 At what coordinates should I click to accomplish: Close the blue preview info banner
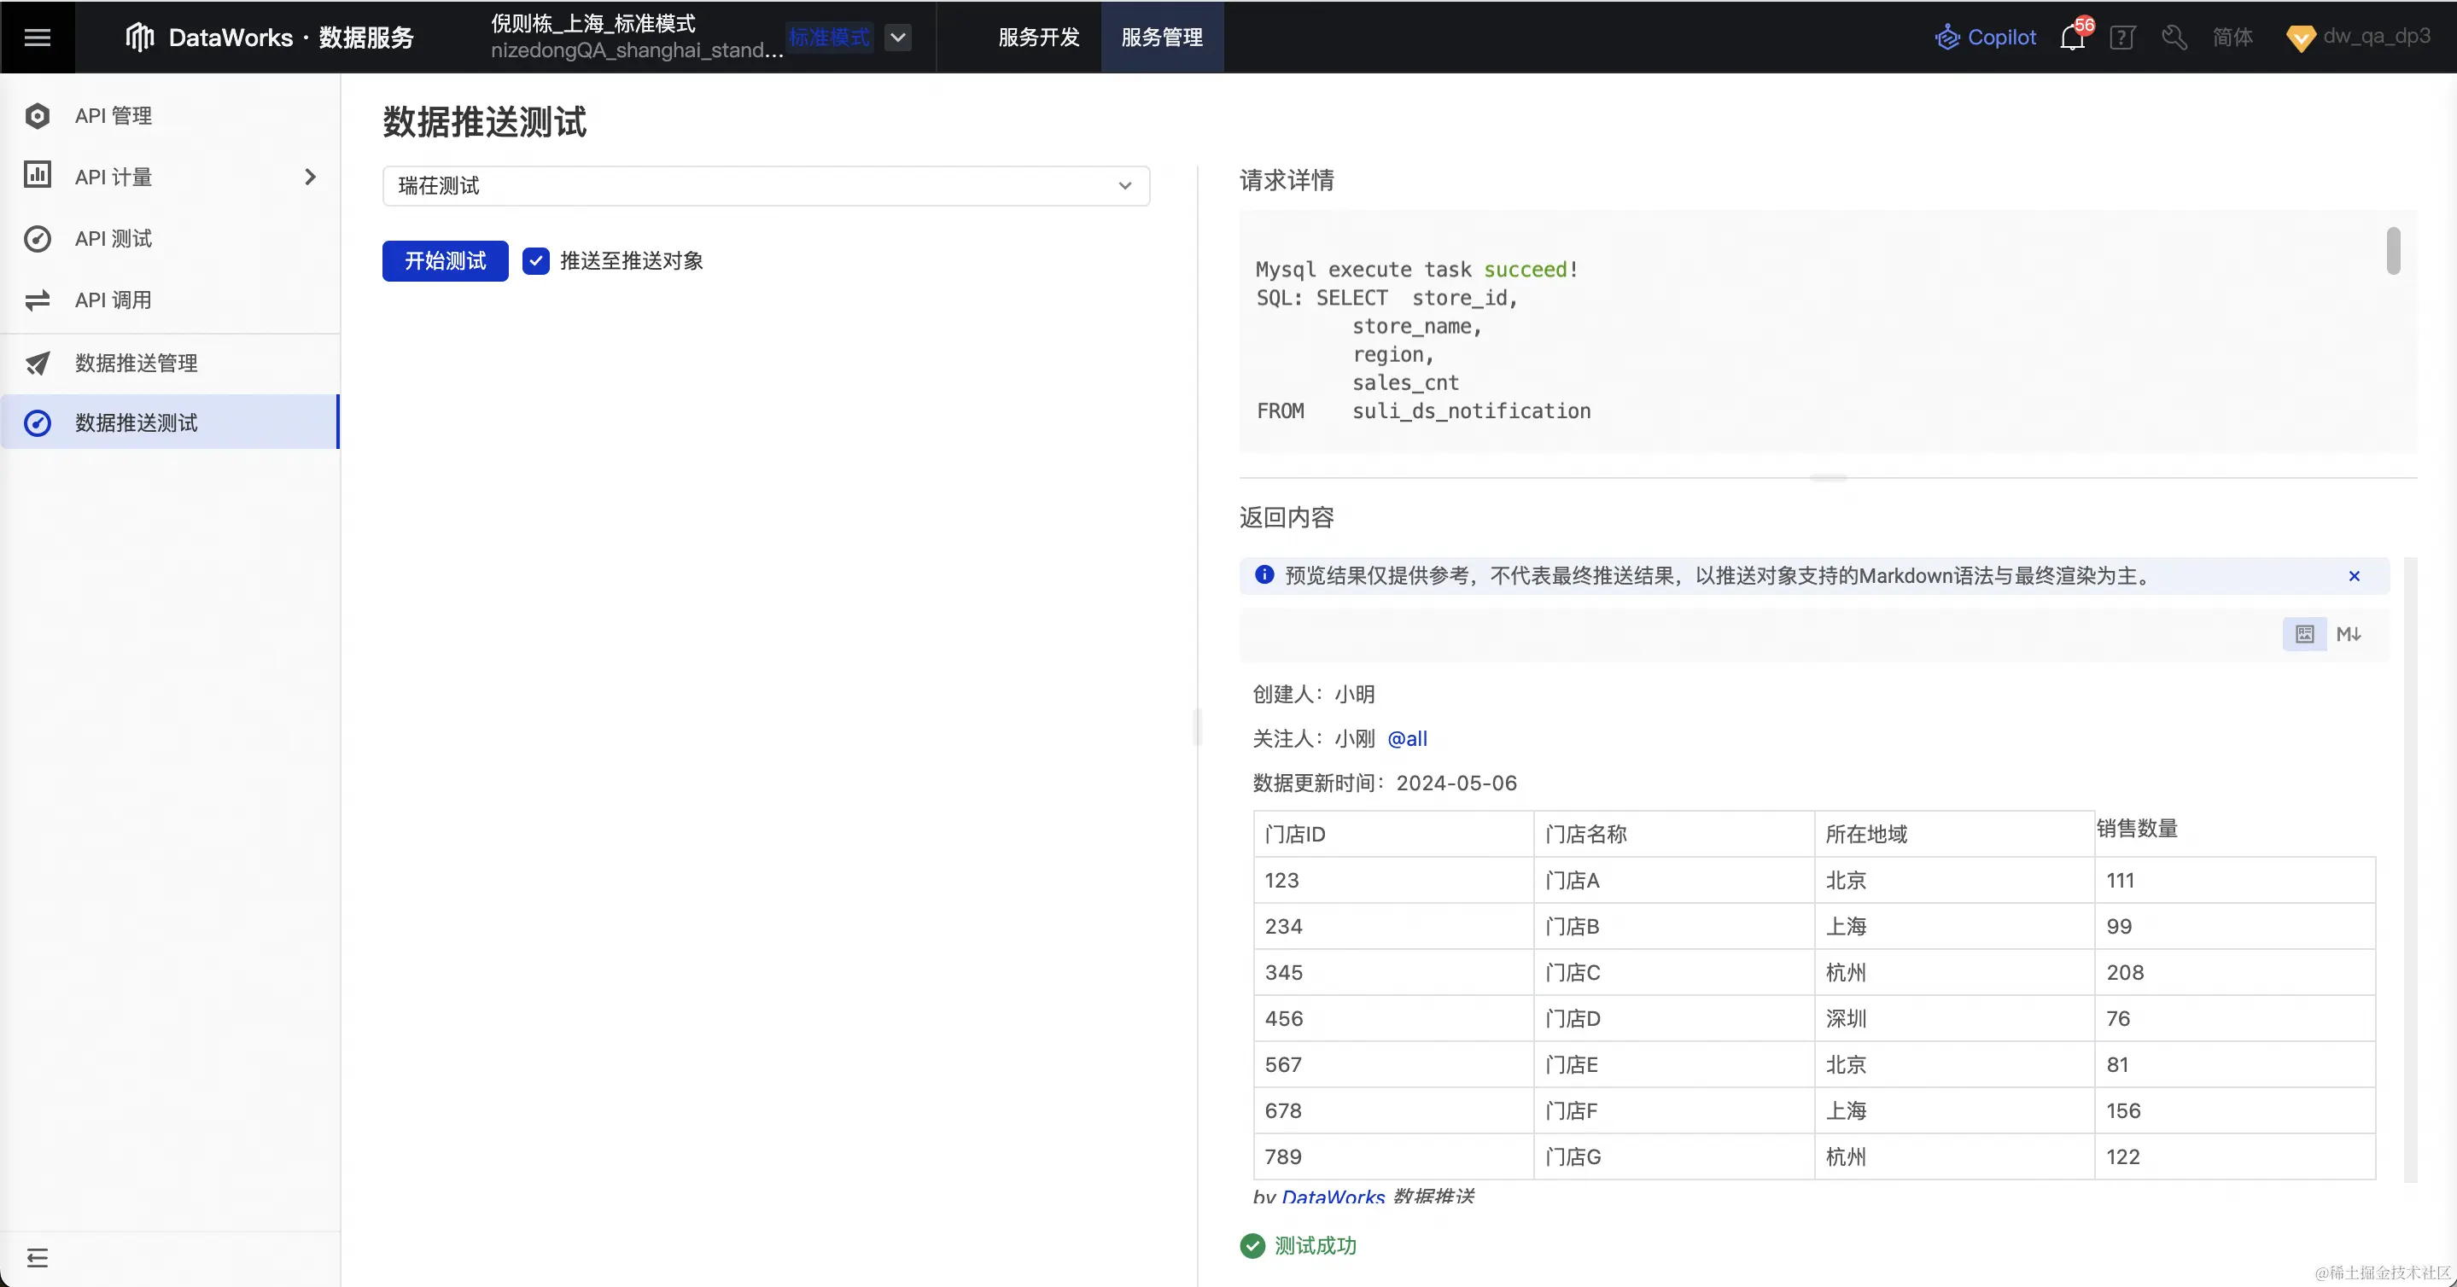click(2354, 576)
